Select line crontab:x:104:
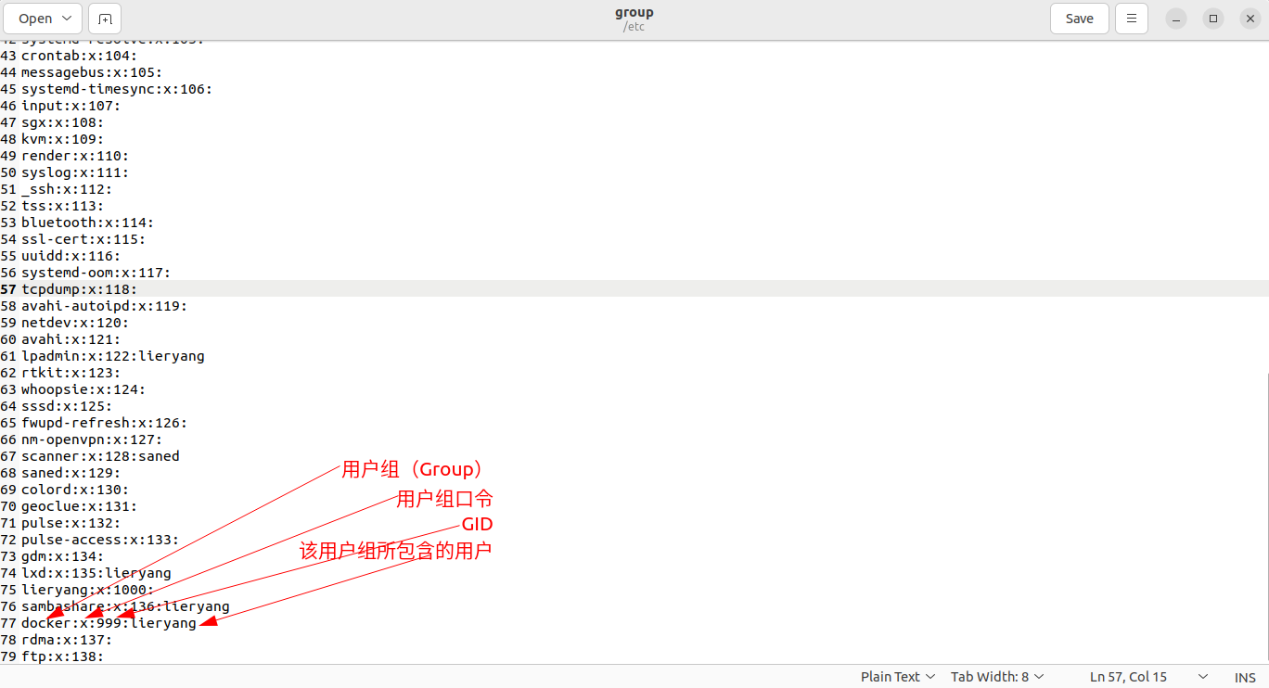1269x688 pixels. 79,56
